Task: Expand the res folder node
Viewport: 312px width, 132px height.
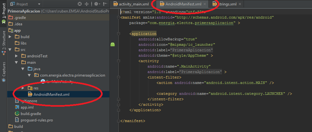Action: 23,88
